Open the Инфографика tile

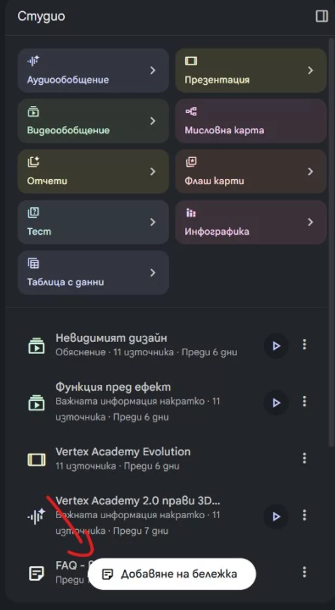click(x=243, y=222)
